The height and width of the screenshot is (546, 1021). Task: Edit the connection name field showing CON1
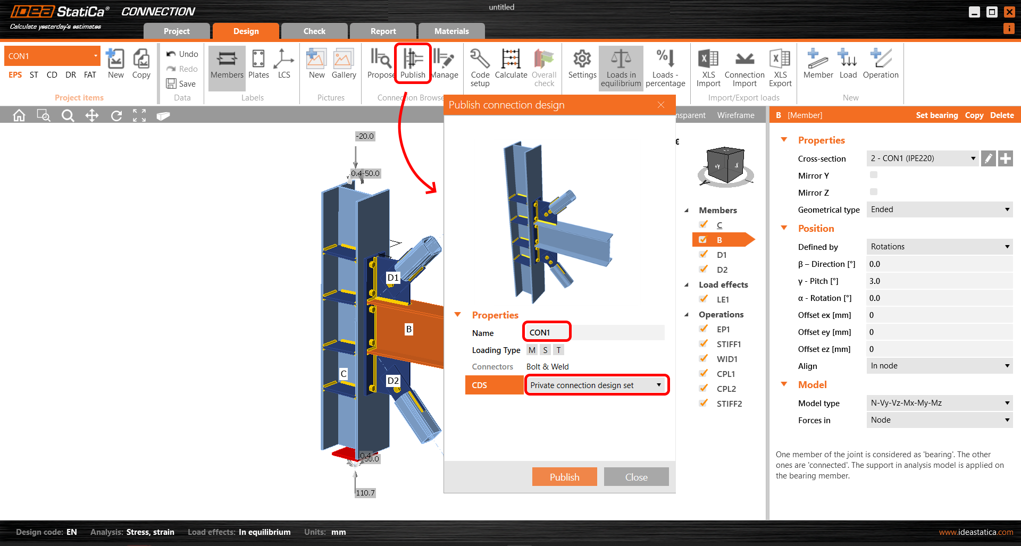[x=546, y=331]
